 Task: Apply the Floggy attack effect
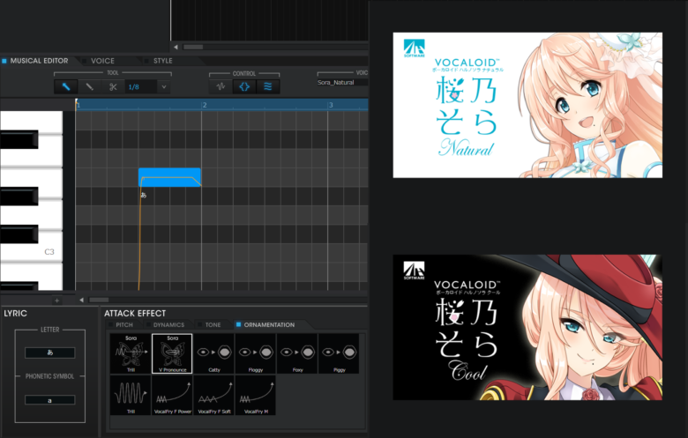tap(256, 353)
